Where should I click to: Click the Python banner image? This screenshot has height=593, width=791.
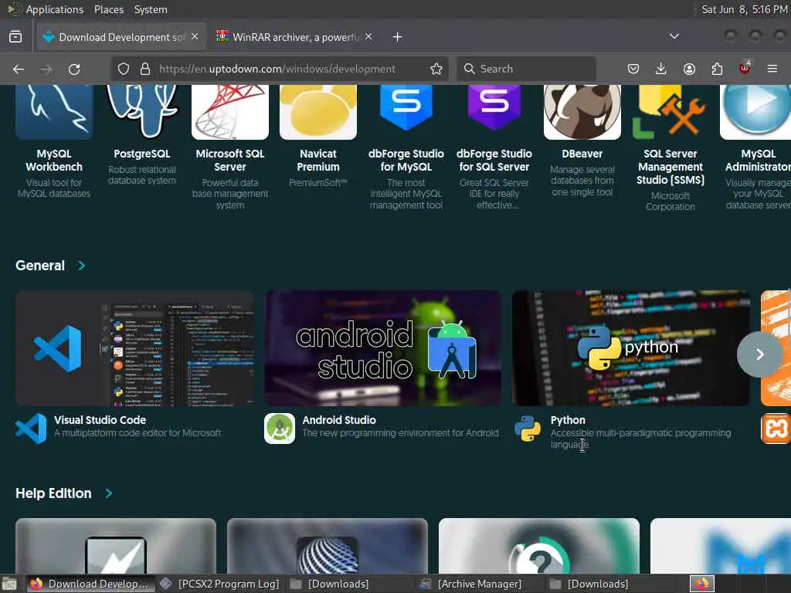631,348
